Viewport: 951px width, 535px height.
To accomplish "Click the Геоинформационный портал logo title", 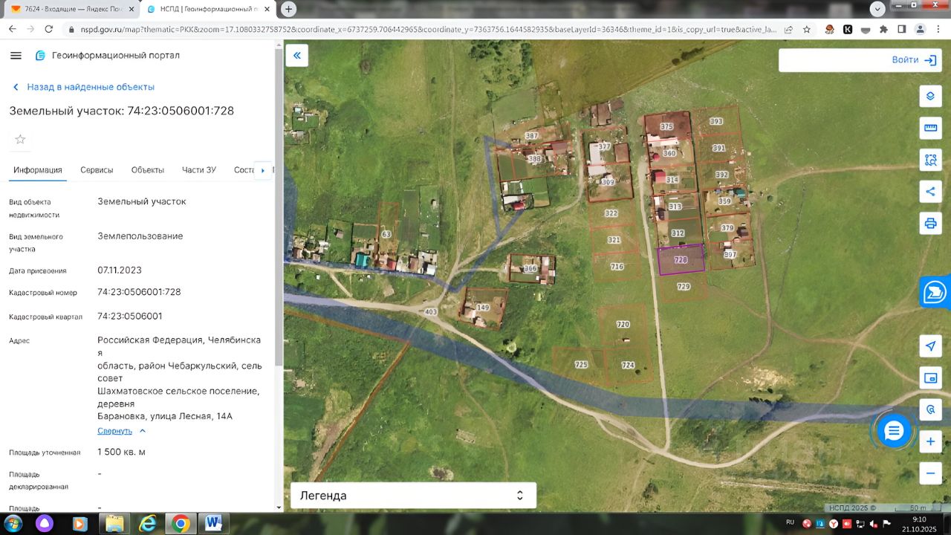I will (107, 56).
